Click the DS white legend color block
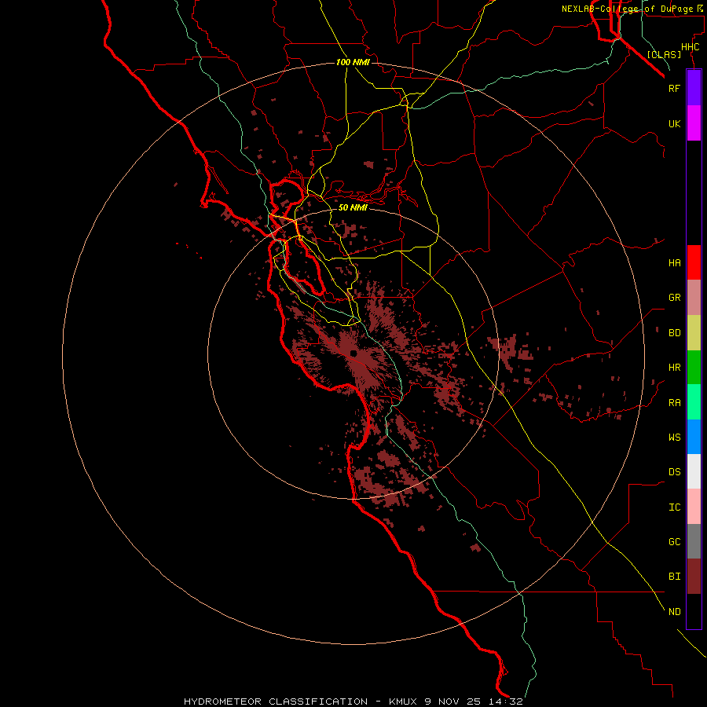707x707 pixels. (694, 471)
